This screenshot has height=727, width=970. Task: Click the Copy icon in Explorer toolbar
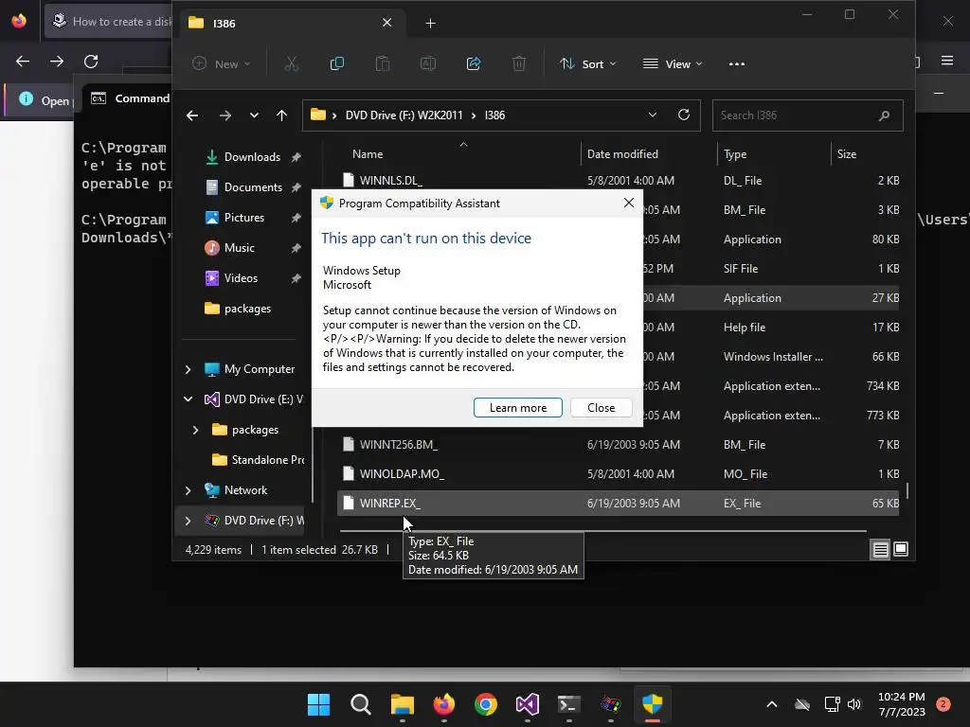(337, 63)
